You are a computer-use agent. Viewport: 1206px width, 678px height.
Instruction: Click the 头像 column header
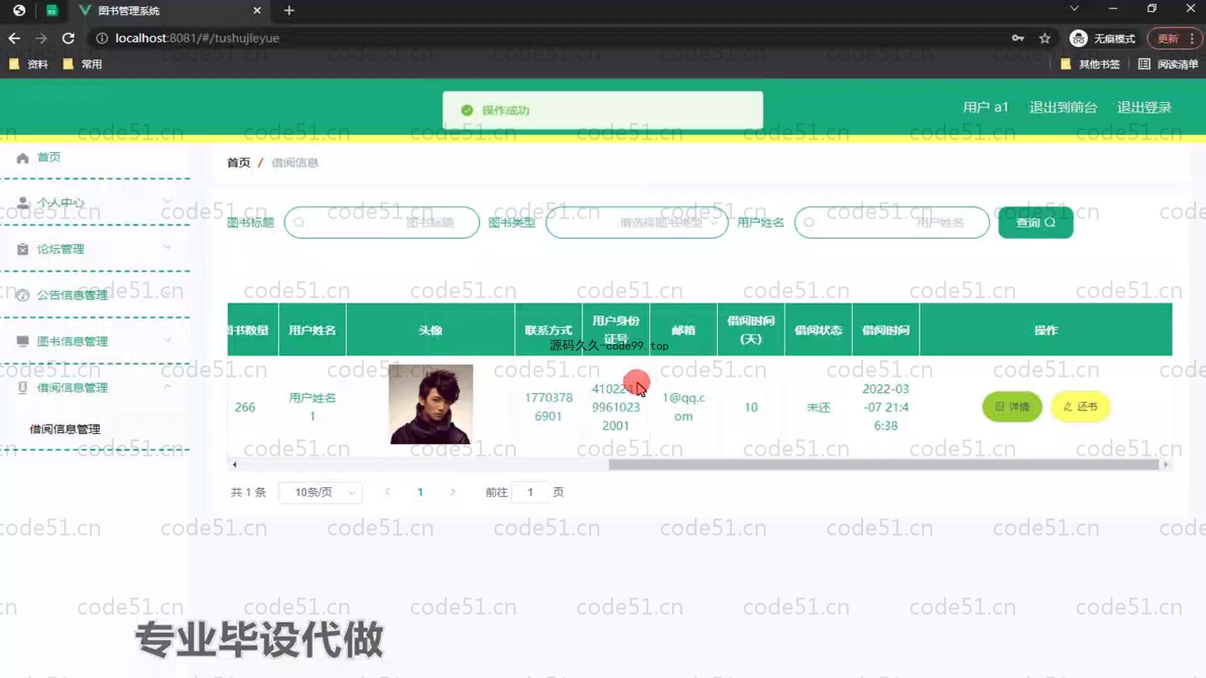point(430,330)
